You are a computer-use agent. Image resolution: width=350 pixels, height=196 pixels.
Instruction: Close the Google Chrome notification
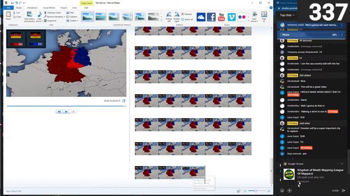click(x=342, y=164)
